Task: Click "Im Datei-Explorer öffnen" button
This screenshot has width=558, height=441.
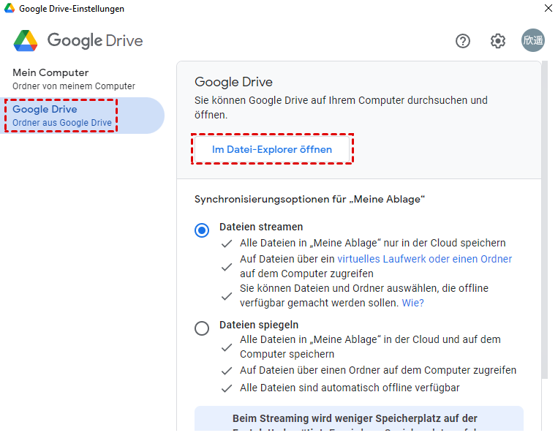Action: 272,149
